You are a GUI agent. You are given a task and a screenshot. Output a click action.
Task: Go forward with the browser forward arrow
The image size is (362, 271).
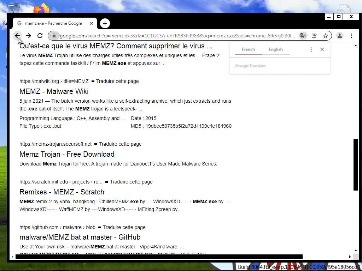[28, 36]
